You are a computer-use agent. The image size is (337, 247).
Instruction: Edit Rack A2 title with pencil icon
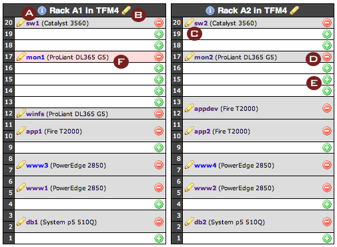click(294, 10)
